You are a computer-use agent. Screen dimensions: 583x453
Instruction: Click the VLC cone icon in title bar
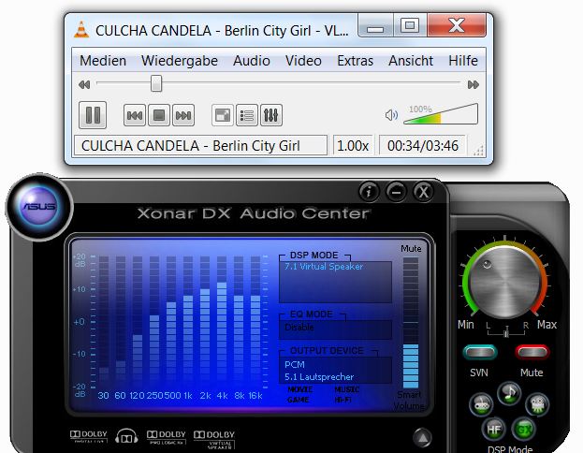81,30
